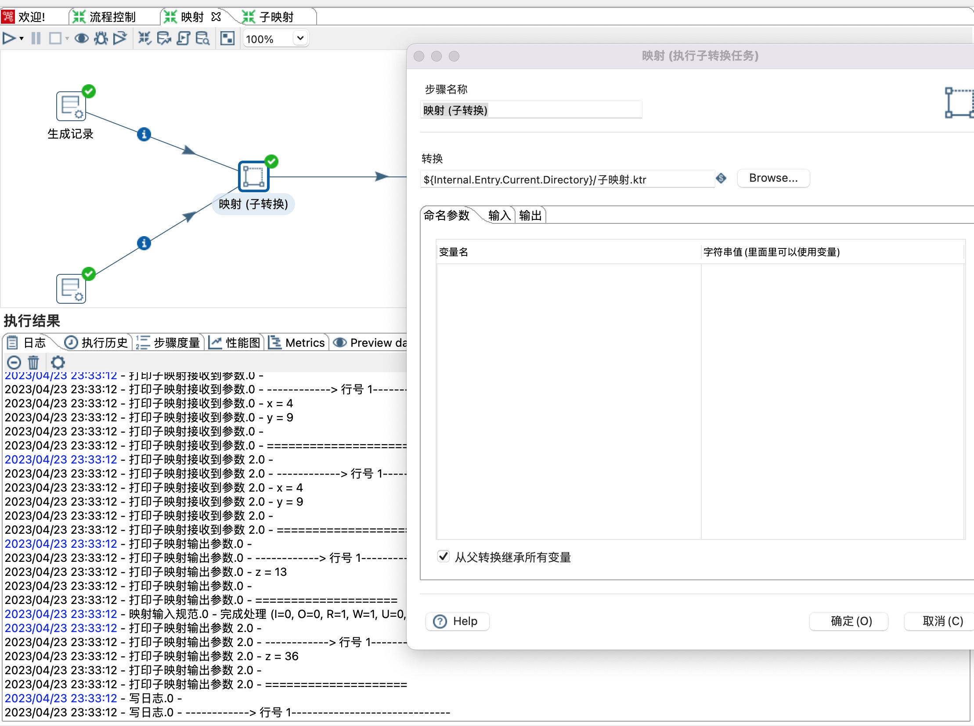Confirm with the 确定 (O) button
This screenshot has height=726, width=974.
click(x=851, y=621)
